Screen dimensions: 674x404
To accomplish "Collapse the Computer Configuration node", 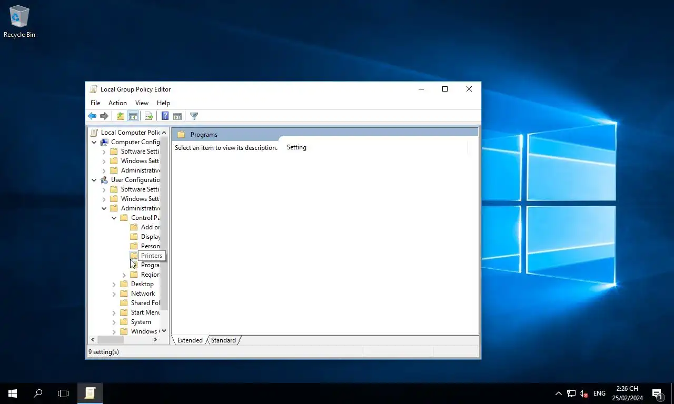I will coord(94,142).
